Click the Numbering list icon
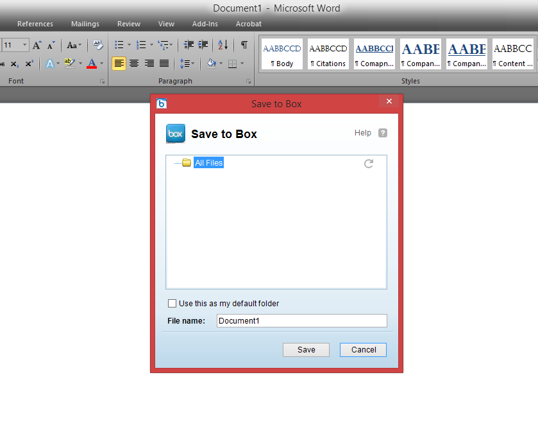The image size is (538, 434). click(x=141, y=45)
